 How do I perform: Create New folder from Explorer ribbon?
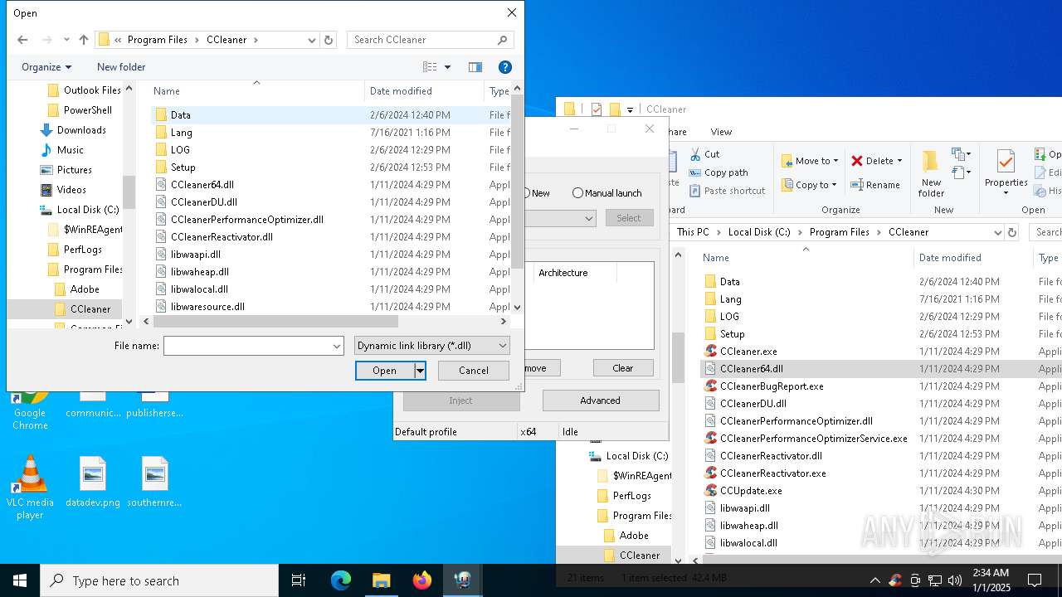[931, 174]
